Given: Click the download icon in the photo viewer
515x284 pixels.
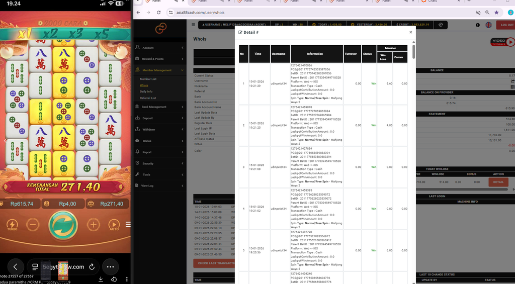Looking at the screenshot, I should 101,279.
